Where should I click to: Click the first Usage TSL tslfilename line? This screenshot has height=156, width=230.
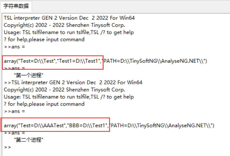click(x=69, y=32)
